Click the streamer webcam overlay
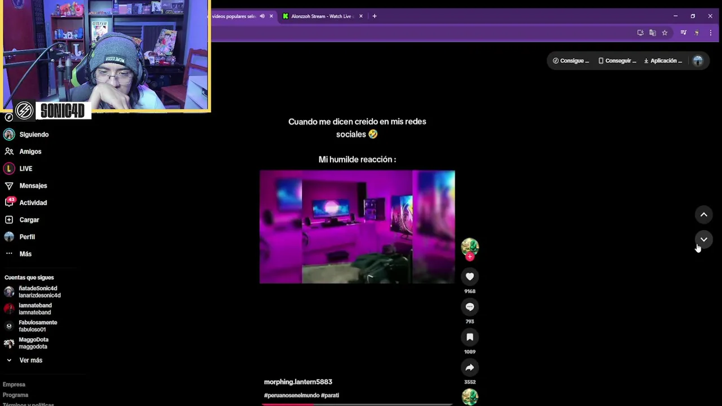Viewport: 722px width, 406px height. click(105, 55)
